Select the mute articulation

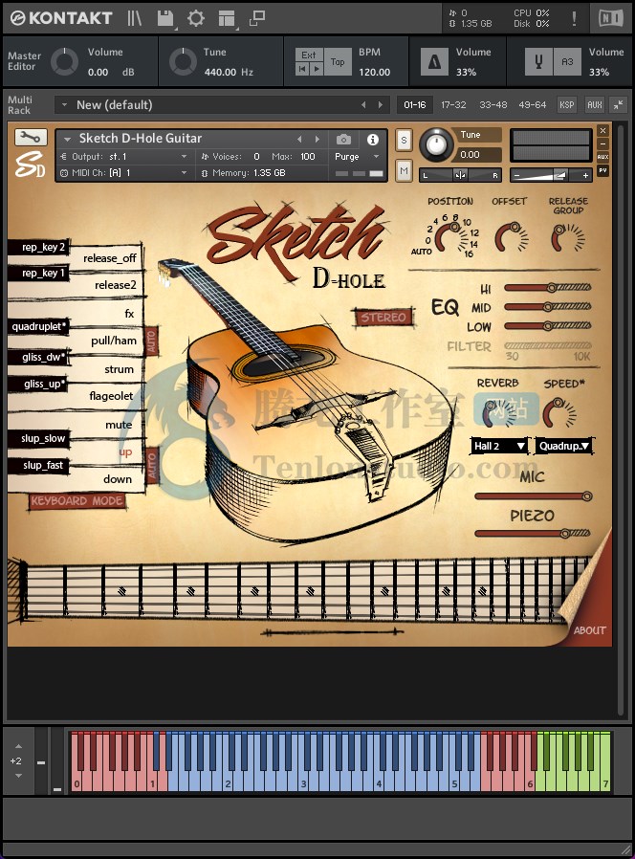pos(119,425)
